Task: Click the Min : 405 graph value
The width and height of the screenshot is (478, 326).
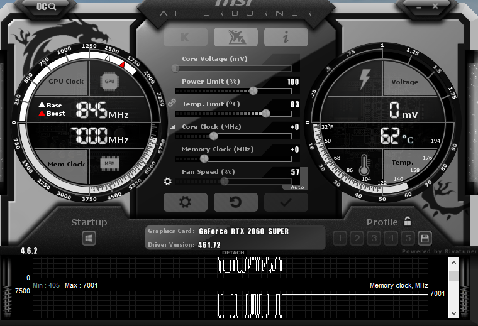Action: tap(46, 286)
